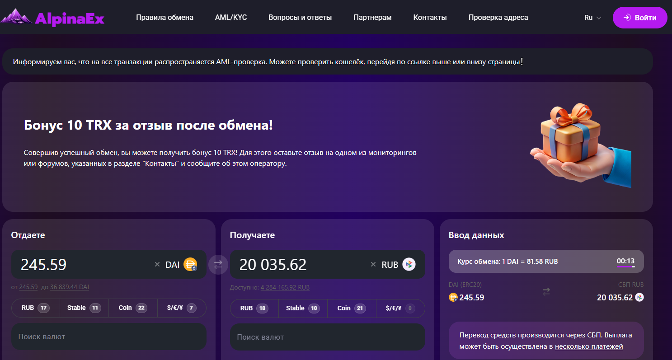Image resolution: width=672 pixels, height=360 pixels.
Task: Click the swap arrows icon in Ввод данных panel
Action: (546, 292)
